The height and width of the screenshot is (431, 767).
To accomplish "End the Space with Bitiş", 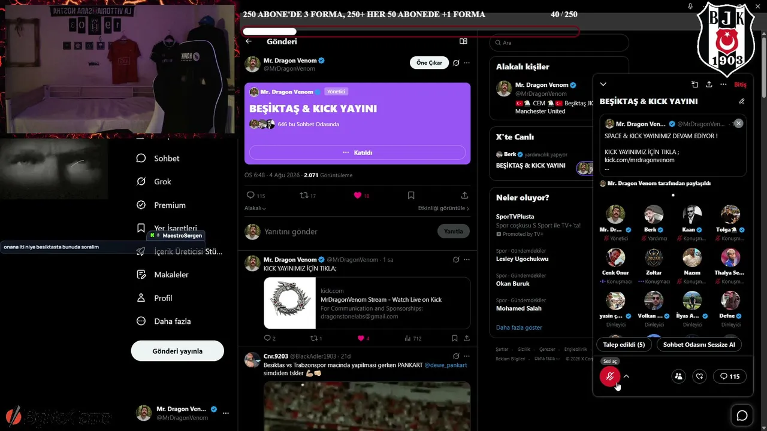I will (x=740, y=84).
